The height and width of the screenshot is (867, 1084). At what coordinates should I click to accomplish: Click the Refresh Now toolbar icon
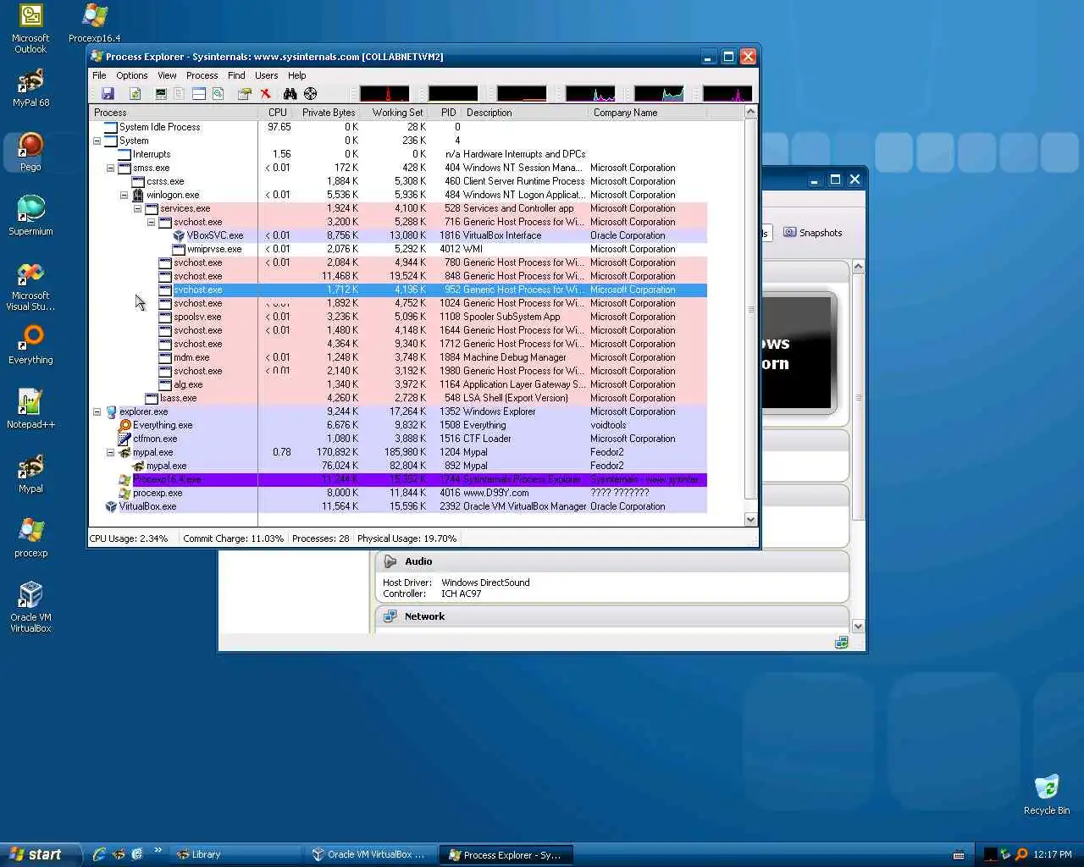135,94
